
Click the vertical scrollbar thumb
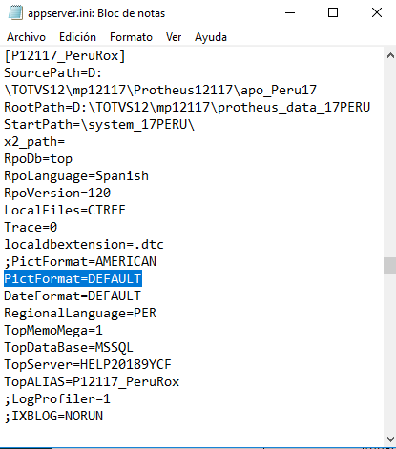pyautogui.click(x=390, y=265)
